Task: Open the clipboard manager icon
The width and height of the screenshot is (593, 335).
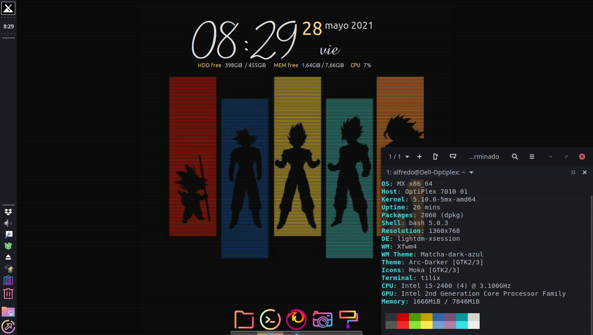Action: pos(8,280)
